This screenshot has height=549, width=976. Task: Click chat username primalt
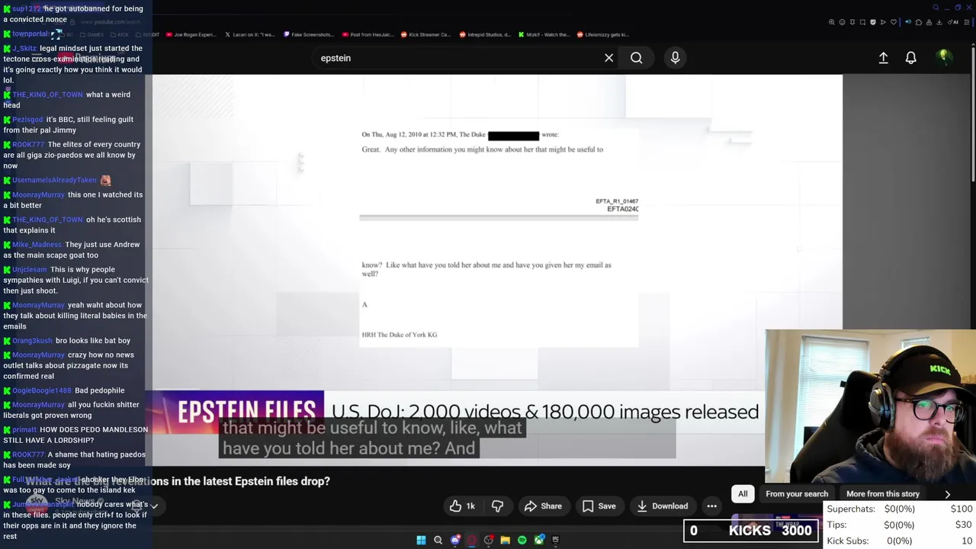coord(24,429)
